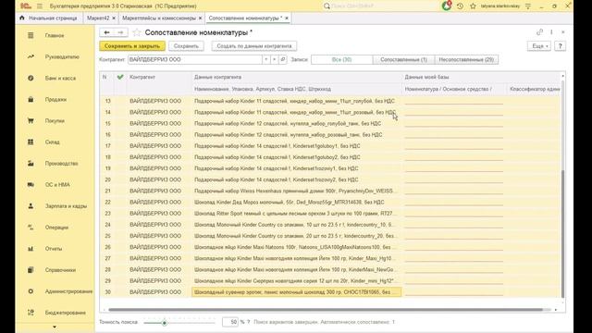This screenshot has width=592, height=333.
Task: Go to home page via house icon
Action: click(22, 18)
